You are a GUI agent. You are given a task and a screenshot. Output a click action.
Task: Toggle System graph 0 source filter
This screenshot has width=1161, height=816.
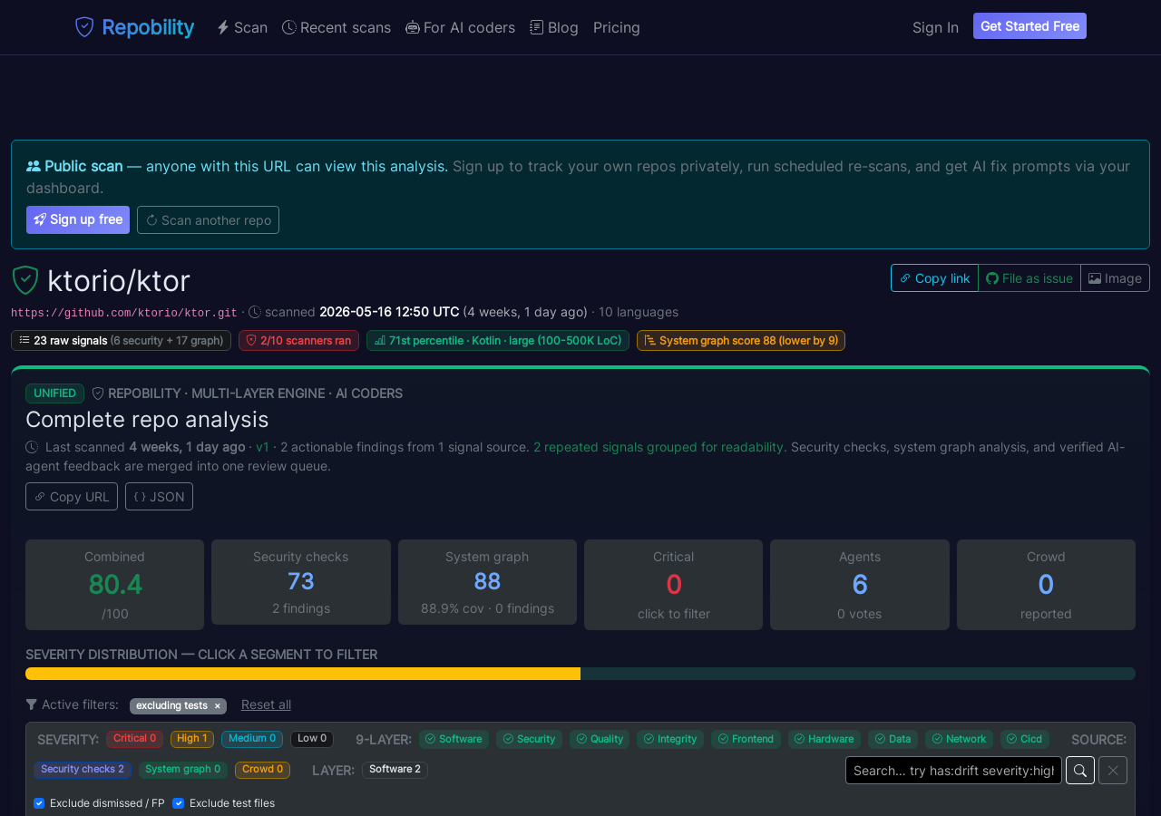pos(183,770)
